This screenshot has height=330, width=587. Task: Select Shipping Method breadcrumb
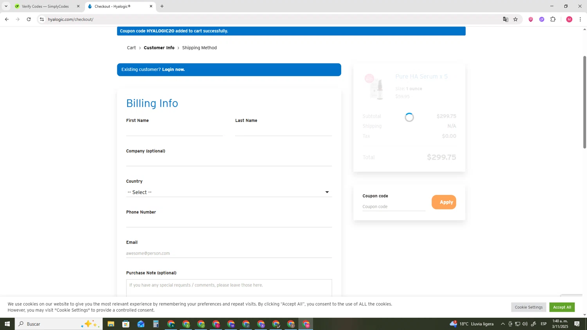199,48
